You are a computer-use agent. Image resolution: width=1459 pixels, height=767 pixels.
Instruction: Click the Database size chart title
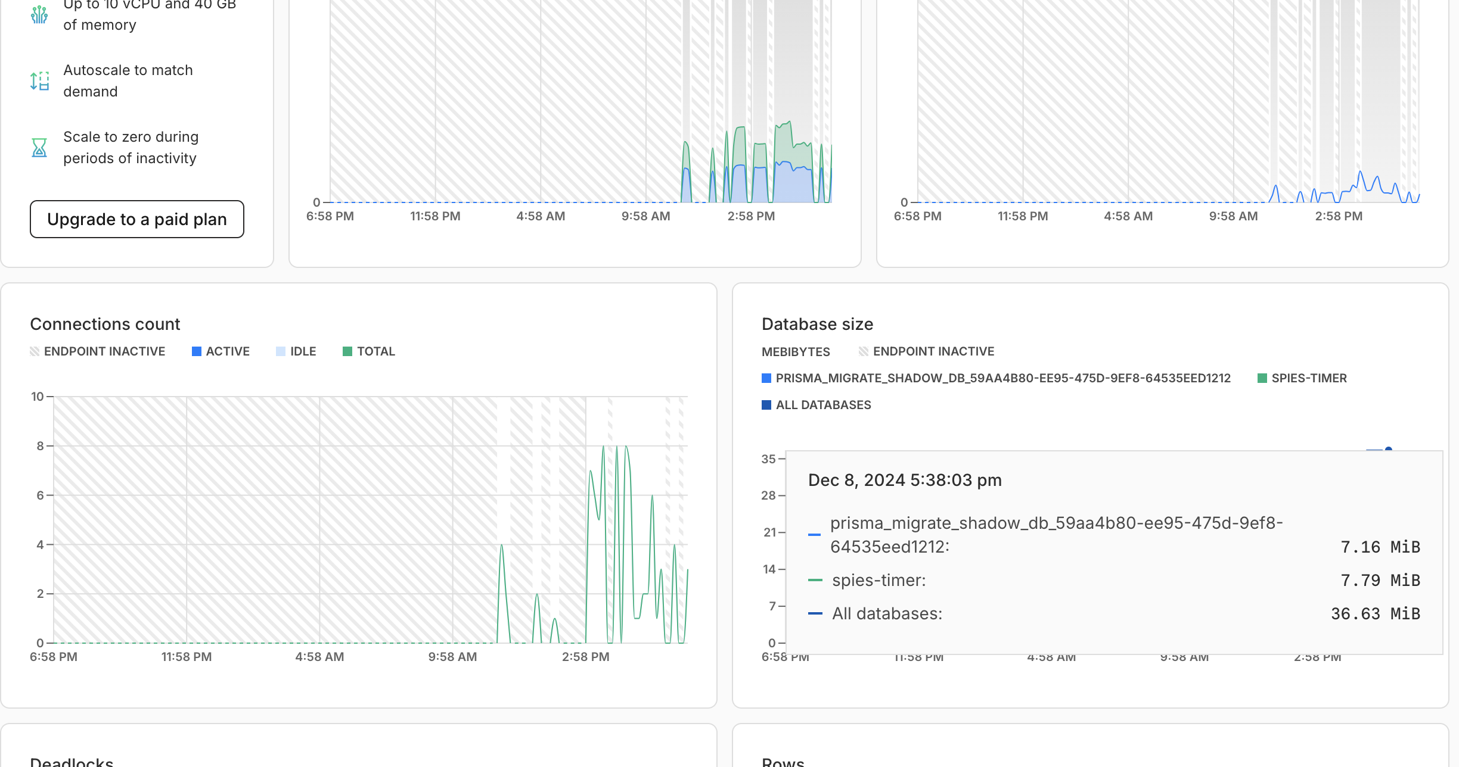(817, 324)
